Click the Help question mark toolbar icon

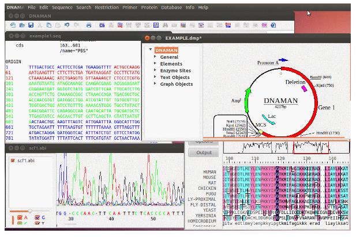(273, 25)
